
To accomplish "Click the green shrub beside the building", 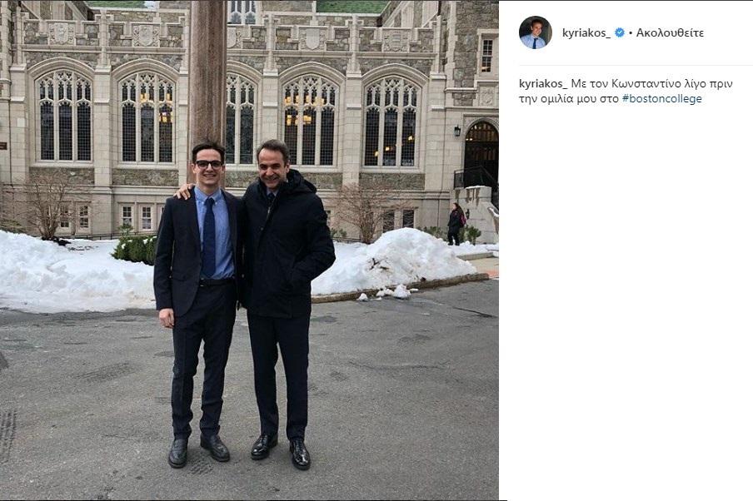I will click(x=135, y=247).
